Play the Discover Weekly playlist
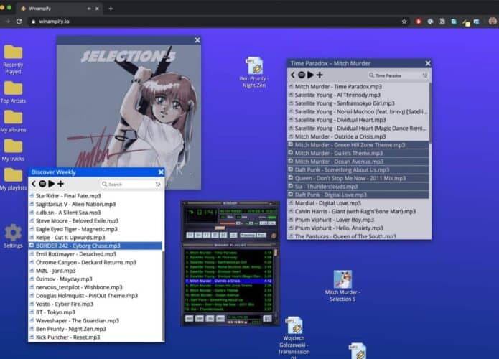499x359 pixels. pyautogui.click(x=51, y=184)
